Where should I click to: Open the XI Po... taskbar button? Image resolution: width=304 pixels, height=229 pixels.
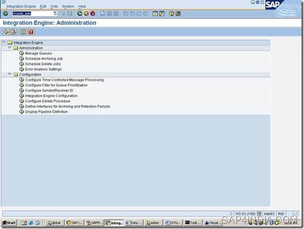click(173, 222)
